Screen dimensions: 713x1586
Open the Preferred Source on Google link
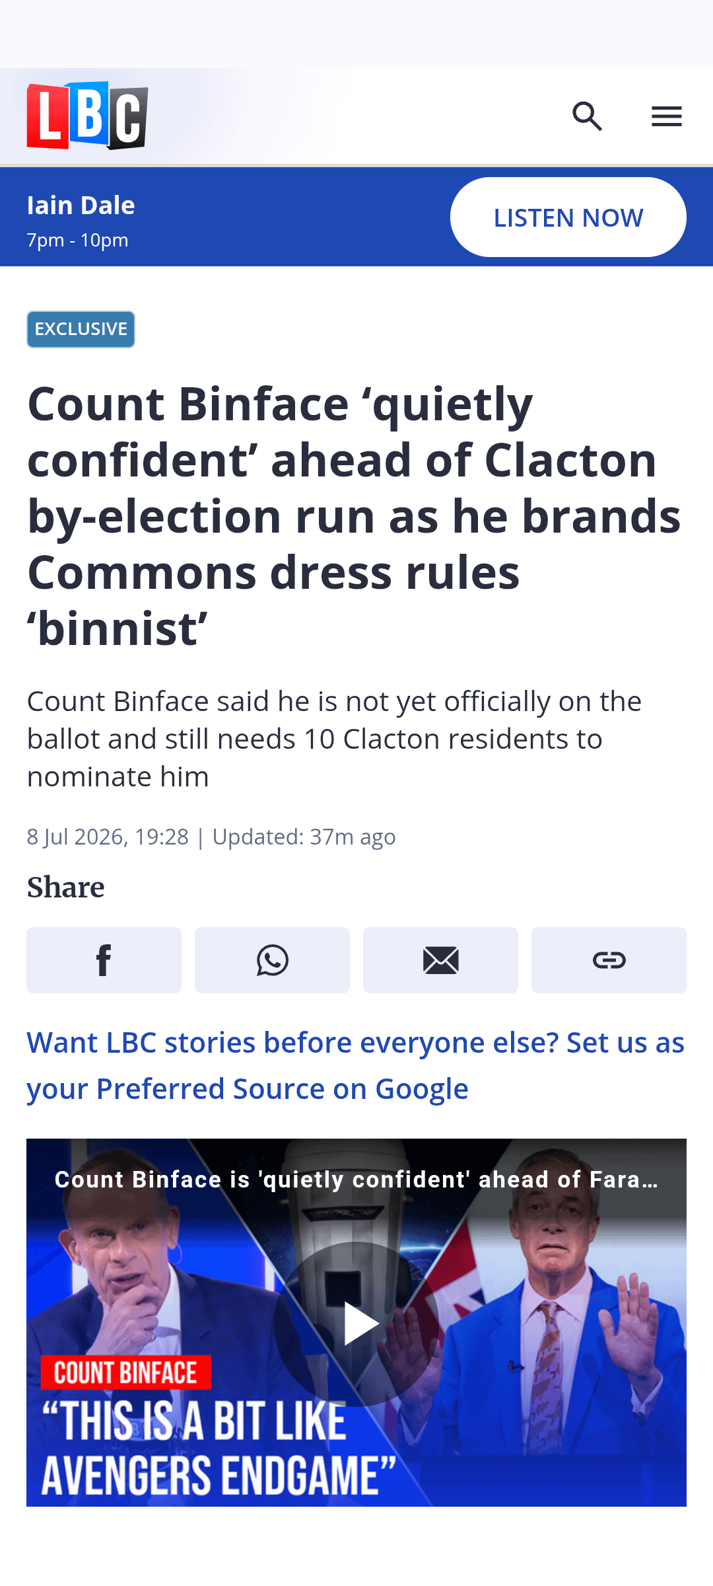pyautogui.click(x=356, y=1065)
